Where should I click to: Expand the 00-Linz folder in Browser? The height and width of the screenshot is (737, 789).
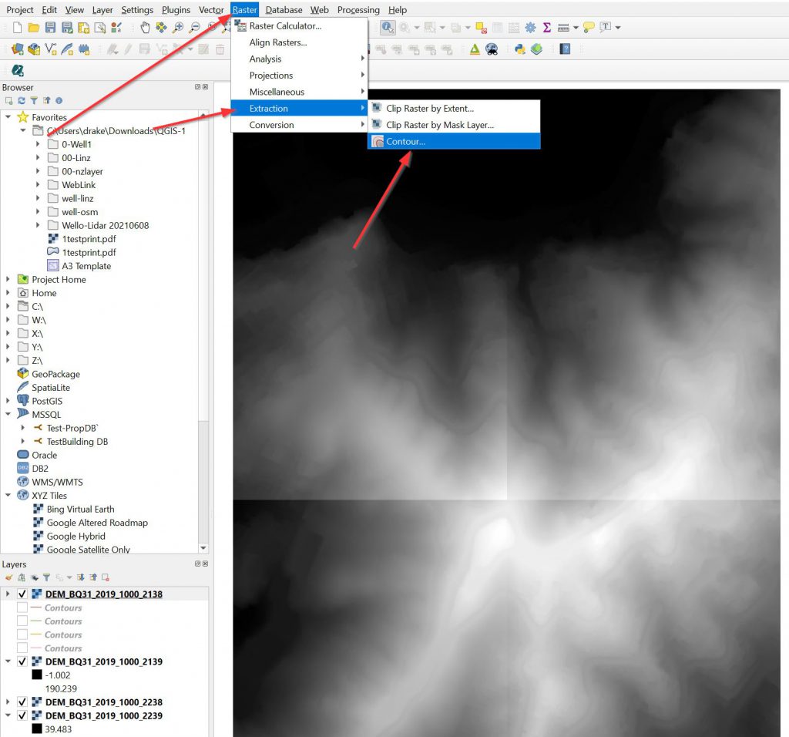pyautogui.click(x=38, y=158)
